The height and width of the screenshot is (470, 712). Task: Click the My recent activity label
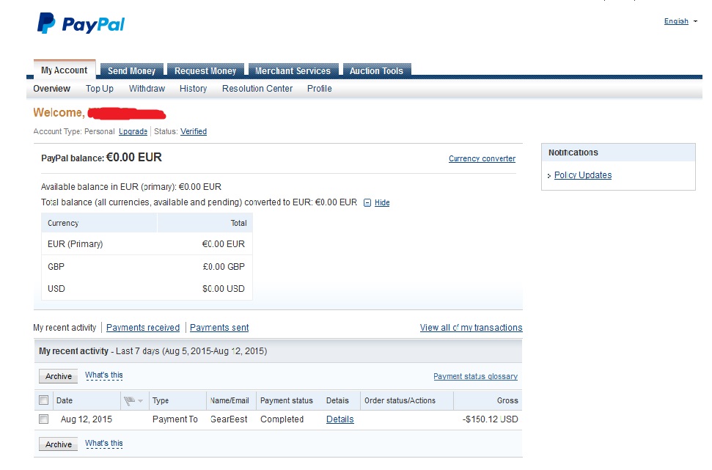pos(65,328)
